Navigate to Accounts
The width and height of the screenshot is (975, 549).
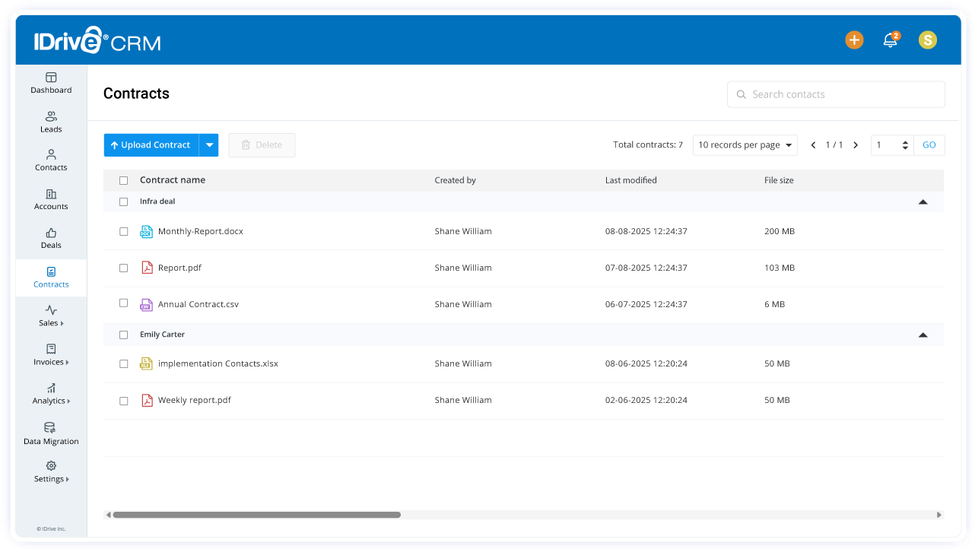coord(50,200)
